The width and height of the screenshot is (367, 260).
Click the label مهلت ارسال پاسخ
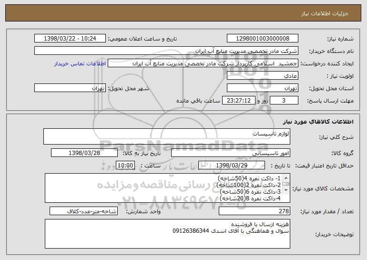click(x=330, y=101)
